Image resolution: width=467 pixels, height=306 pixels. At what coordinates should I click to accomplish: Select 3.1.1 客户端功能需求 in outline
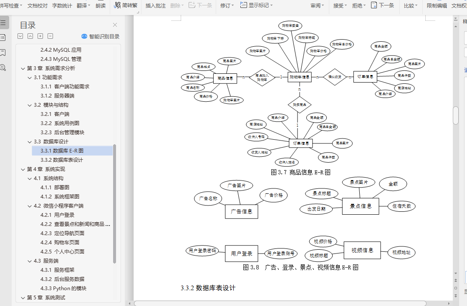click(65, 87)
